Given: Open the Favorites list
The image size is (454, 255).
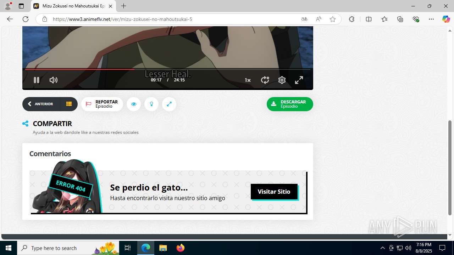Looking at the screenshot, I should pyautogui.click(x=384, y=19).
